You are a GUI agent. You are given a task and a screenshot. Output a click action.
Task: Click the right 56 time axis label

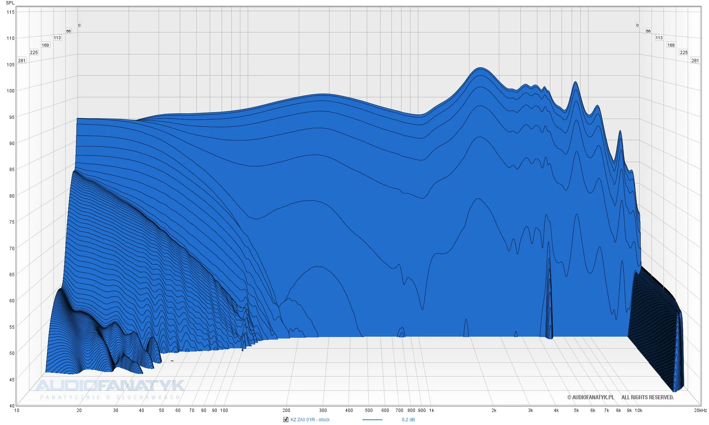pyautogui.click(x=648, y=31)
